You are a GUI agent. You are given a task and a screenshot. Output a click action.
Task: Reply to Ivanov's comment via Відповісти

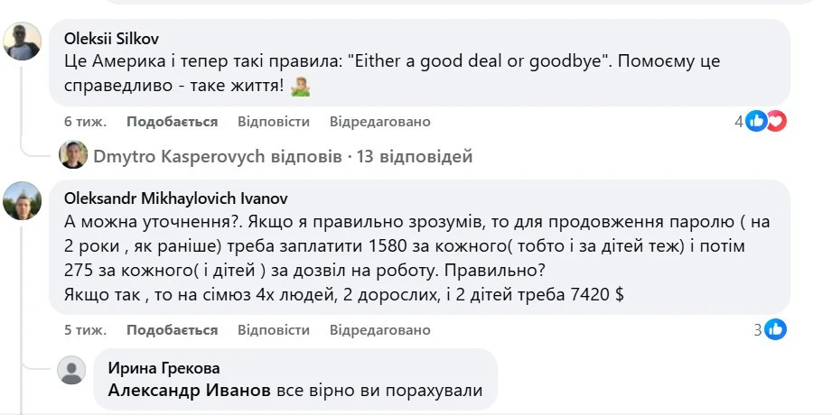[x=274, y=330]
